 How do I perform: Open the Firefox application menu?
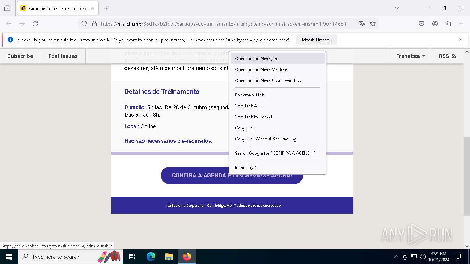pyautogui.click(x=461, y=23)
